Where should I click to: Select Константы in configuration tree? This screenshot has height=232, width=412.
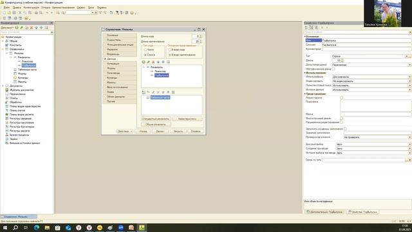click(15, 45)
